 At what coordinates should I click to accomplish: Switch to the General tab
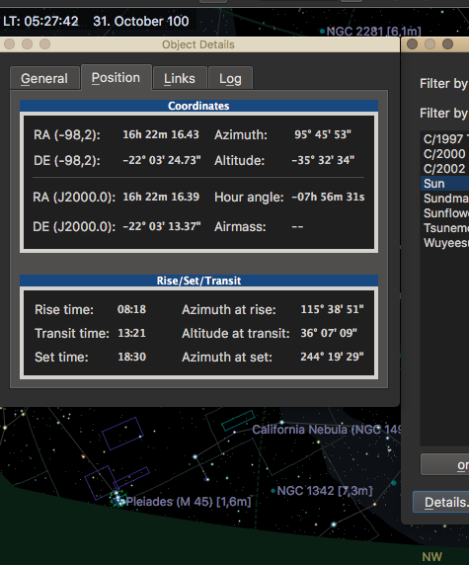44,78
